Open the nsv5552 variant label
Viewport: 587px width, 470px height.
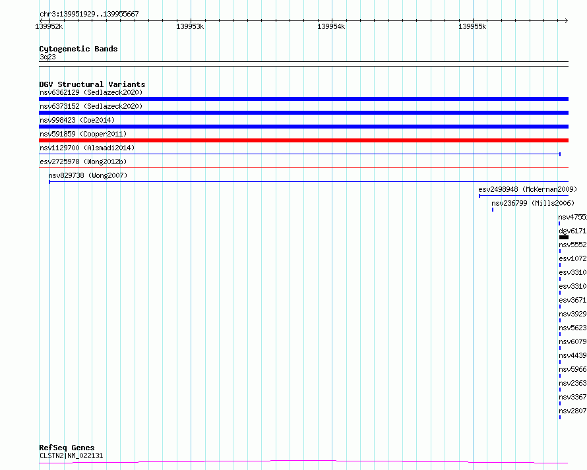[572, 245]
